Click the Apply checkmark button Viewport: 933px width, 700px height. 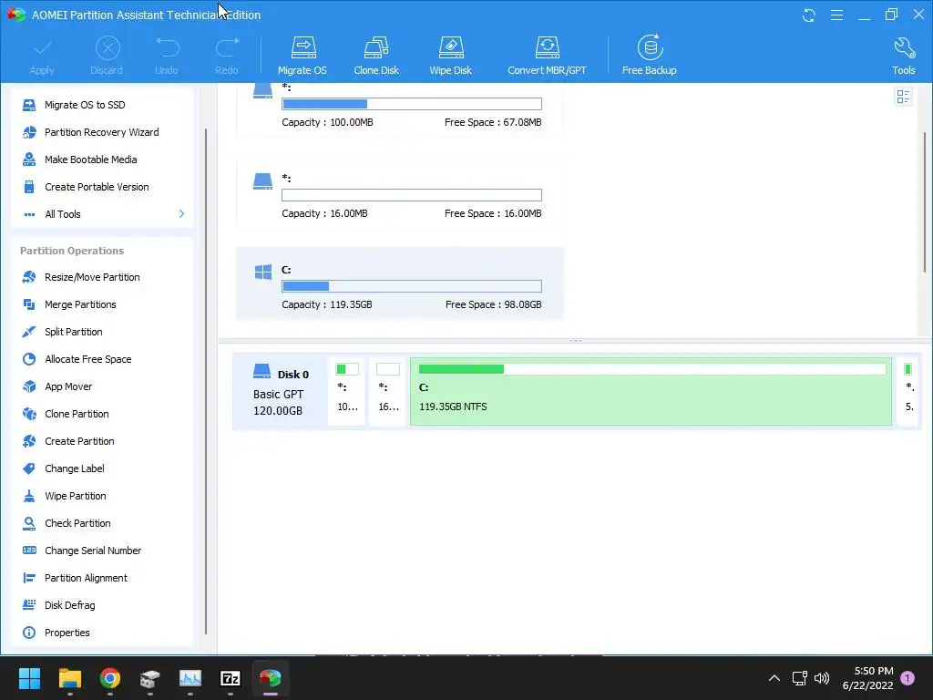tap(42, 56)
